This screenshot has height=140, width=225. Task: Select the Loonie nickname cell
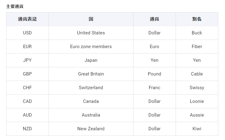(197, 101)
